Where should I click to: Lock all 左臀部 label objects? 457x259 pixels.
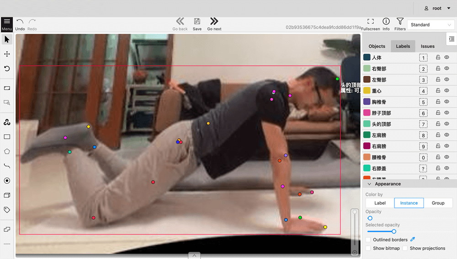pos(438,79)
